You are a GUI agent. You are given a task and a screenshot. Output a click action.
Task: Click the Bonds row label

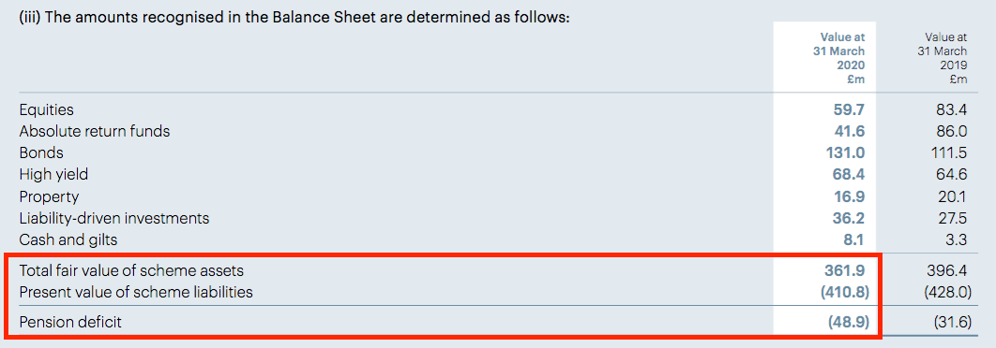click(x=41, y=152)
